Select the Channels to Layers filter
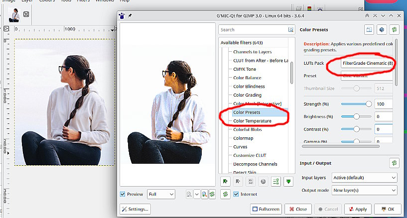Image resolution: width=407 pixels, height=218 pixels. 252,52
